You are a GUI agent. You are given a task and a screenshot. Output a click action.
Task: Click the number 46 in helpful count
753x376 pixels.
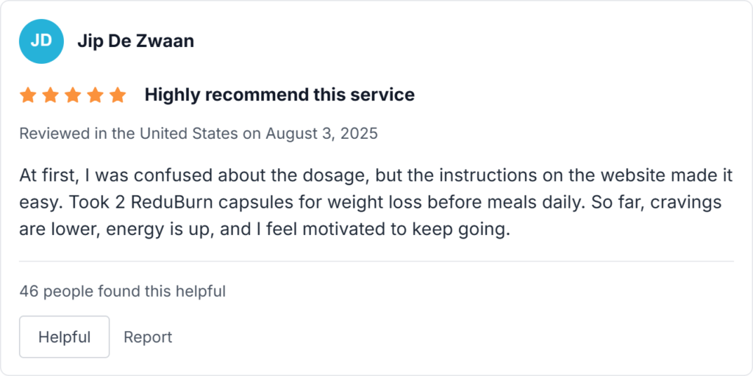(29, 292)
